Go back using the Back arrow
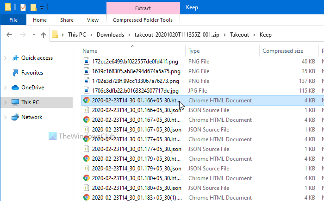 [10, 34]
